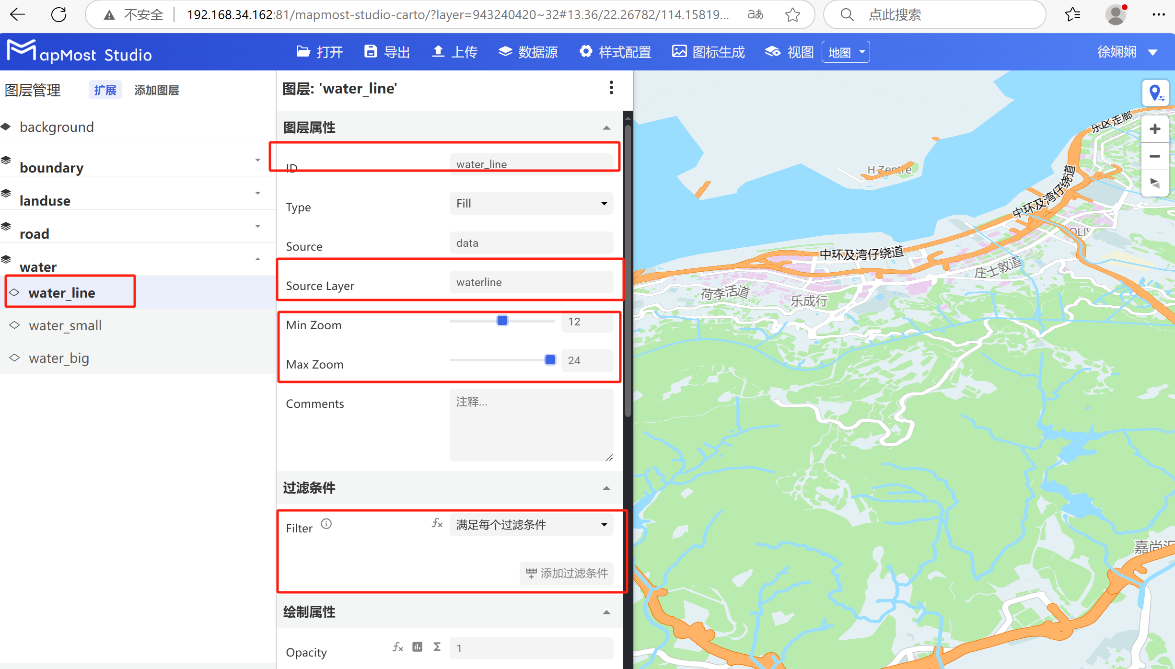
Task: Select the 扩展 tab in layer management
Action: click(105, 90)
